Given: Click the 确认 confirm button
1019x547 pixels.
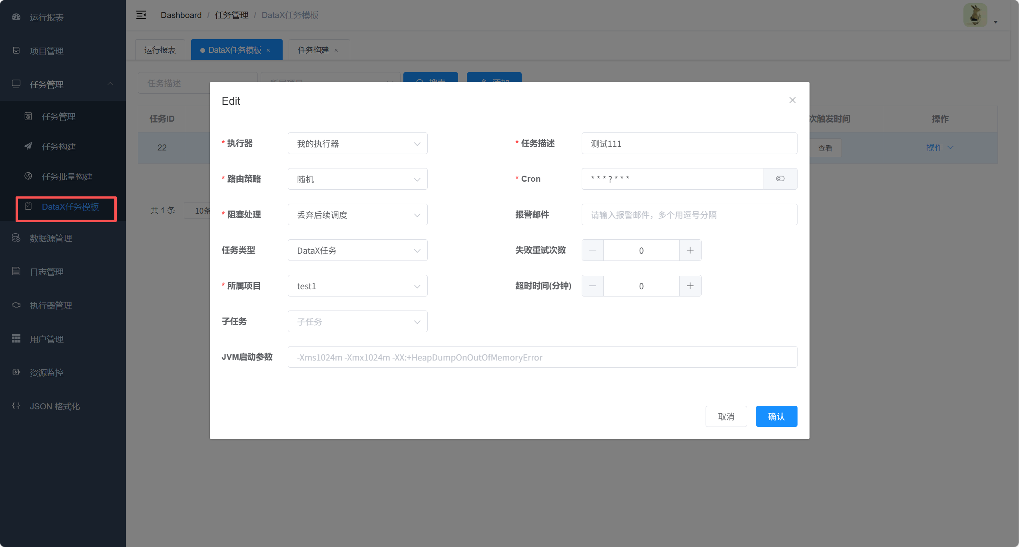Looking at the screenshot, I should click(x=776, y=417).
